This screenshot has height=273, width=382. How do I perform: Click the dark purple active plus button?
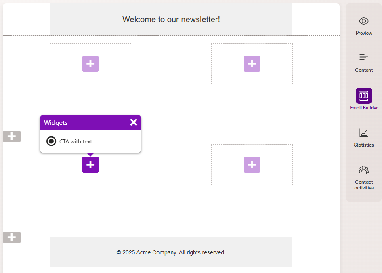pyautogui.click(x=90, y=165)
